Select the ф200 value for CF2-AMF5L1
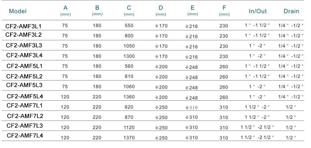 161,67
